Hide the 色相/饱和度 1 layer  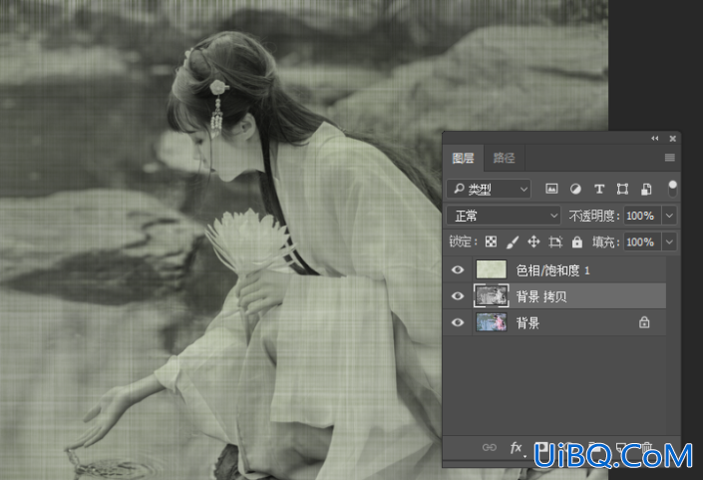458,269
